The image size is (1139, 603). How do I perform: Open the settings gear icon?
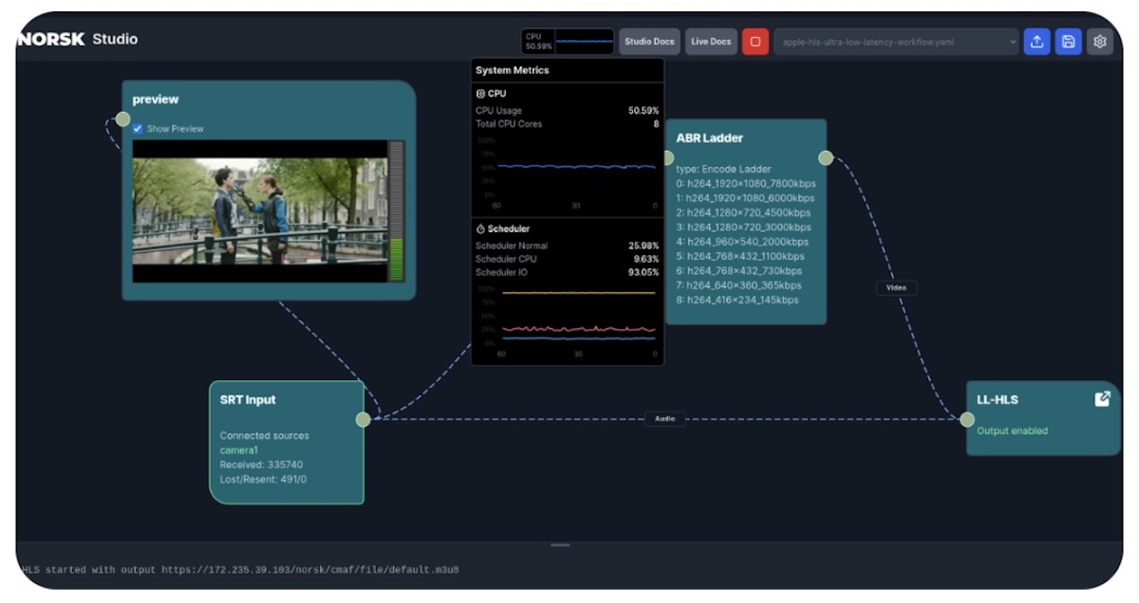click(x=1099, y=42)
